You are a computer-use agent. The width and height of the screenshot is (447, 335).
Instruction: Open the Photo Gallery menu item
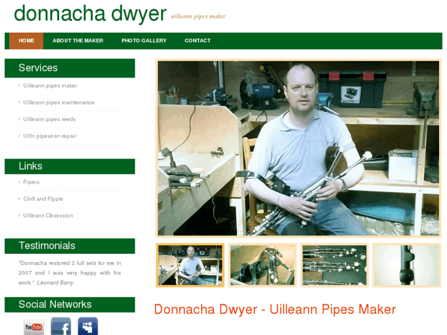[144, 41]
